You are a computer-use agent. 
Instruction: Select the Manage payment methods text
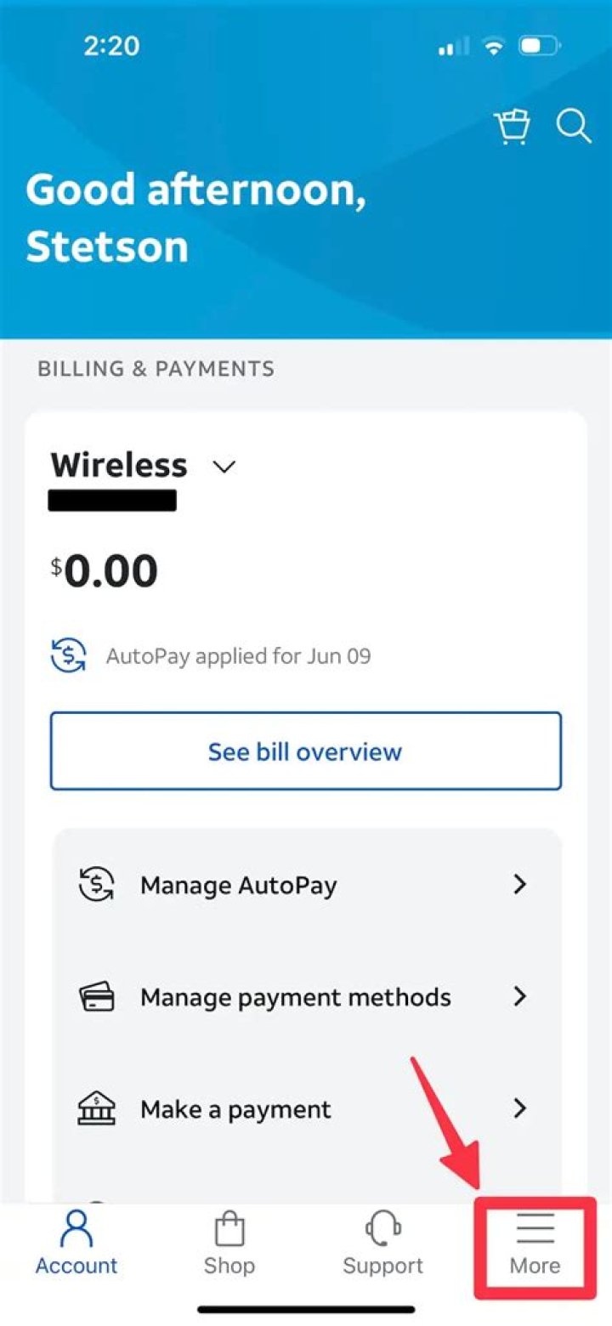(x=295, y=996)
